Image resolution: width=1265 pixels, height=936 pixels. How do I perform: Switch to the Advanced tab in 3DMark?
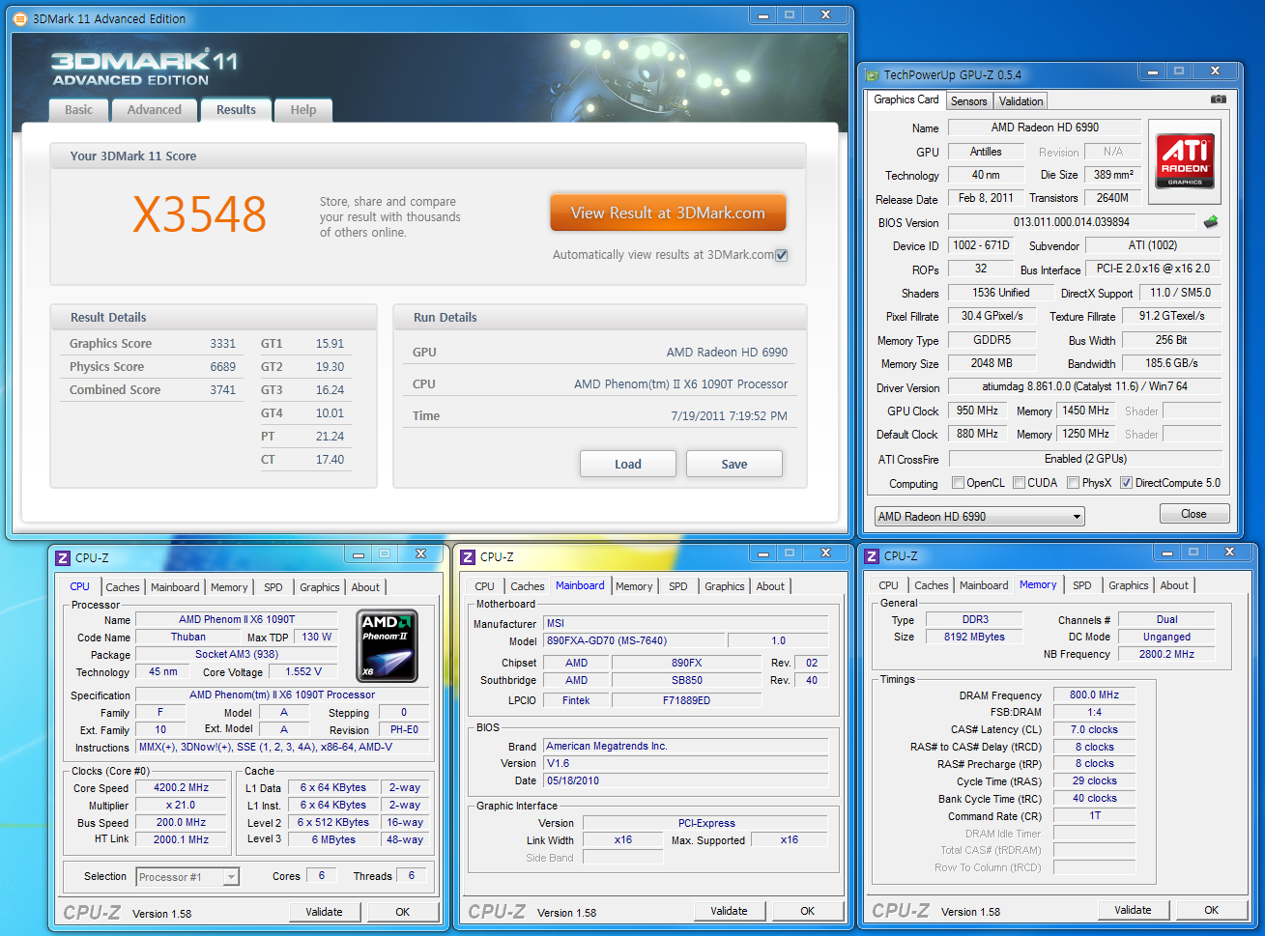tap(155, 110)
